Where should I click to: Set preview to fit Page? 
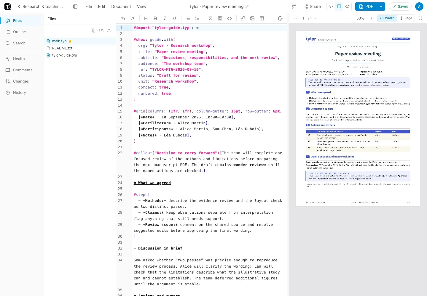tap(406, 18)
